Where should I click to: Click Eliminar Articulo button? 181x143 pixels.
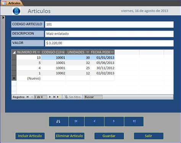69,136
